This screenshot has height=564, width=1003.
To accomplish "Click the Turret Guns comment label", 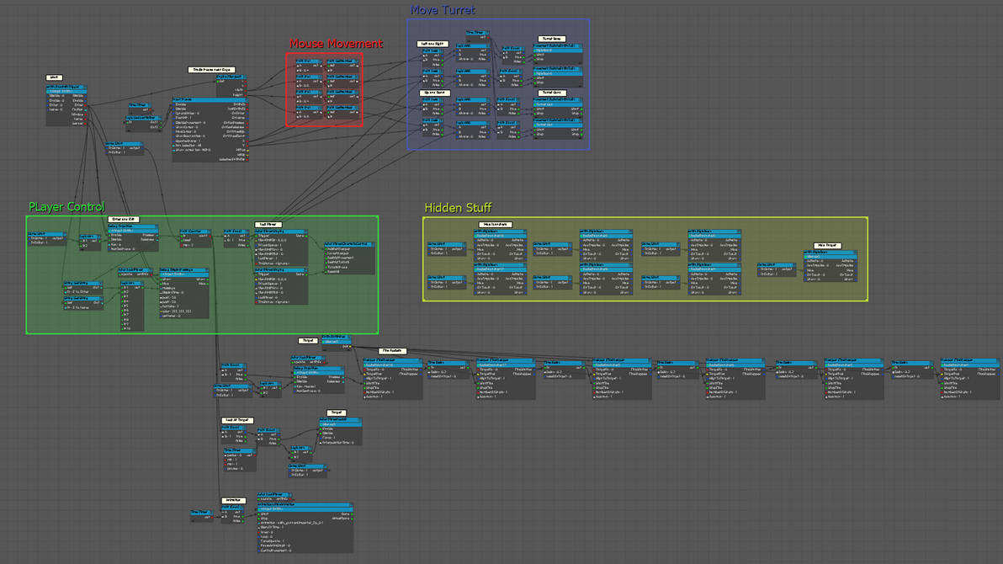I will click(x=551, y=93).
